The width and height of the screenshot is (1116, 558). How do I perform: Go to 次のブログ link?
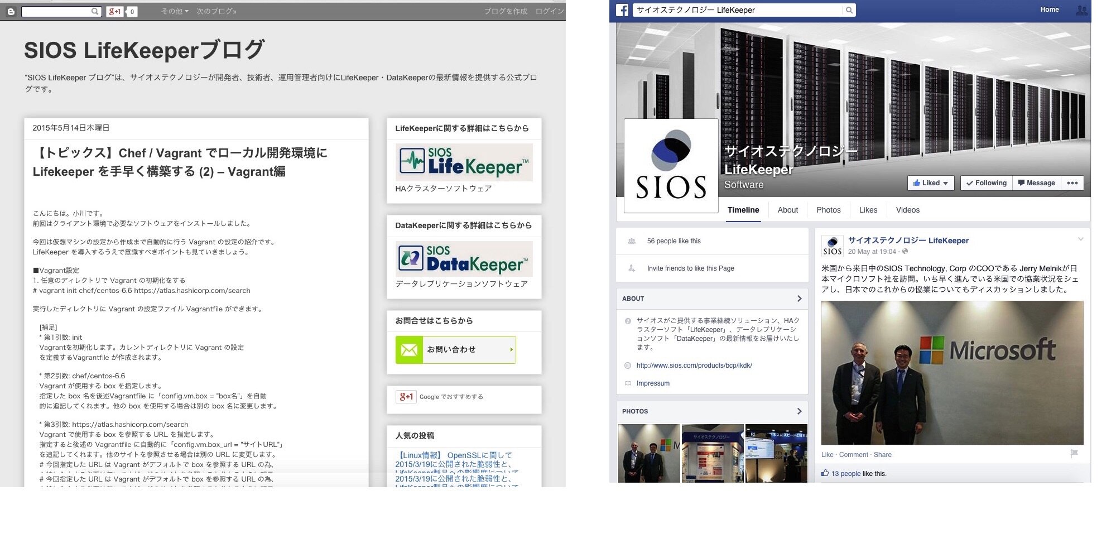tap(217, 11)
